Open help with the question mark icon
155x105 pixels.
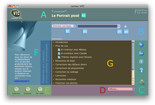coord(142,70)
